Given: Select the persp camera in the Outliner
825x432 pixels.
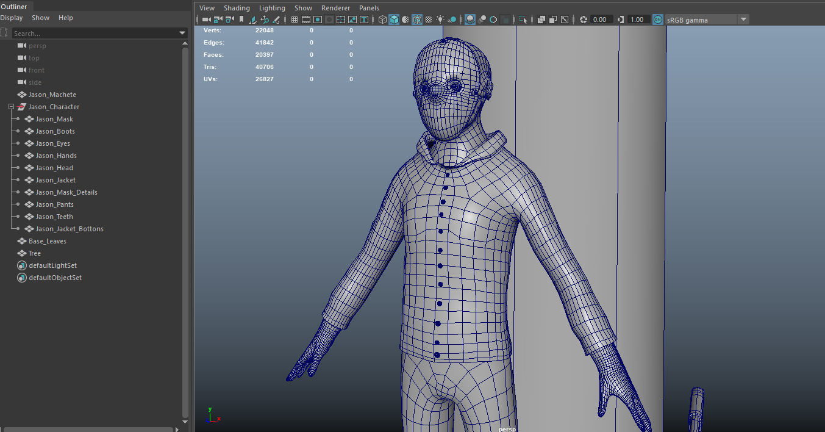Looking at the screenshot, I should pos(37,46).
